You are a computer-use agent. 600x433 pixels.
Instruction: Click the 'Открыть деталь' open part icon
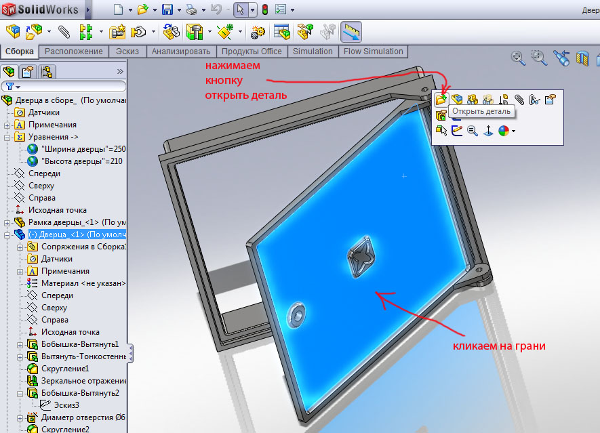pyautogui.click(x=441, y=100)
